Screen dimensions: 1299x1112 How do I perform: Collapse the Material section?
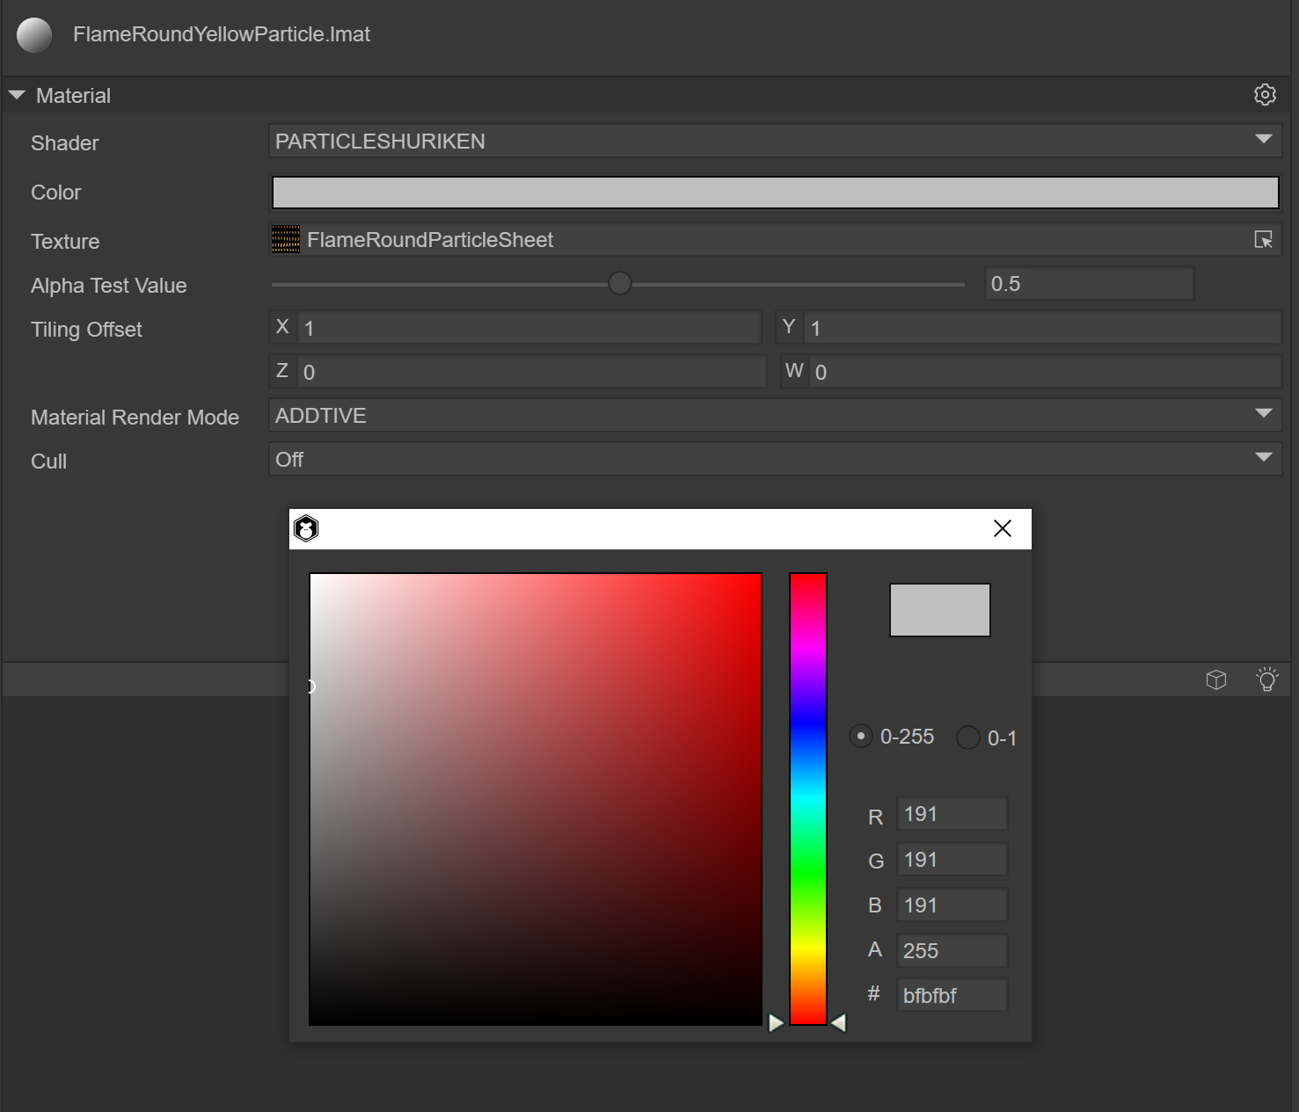[17, 95]
